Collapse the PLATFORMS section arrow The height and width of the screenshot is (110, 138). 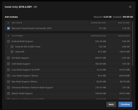coord(8,36)
